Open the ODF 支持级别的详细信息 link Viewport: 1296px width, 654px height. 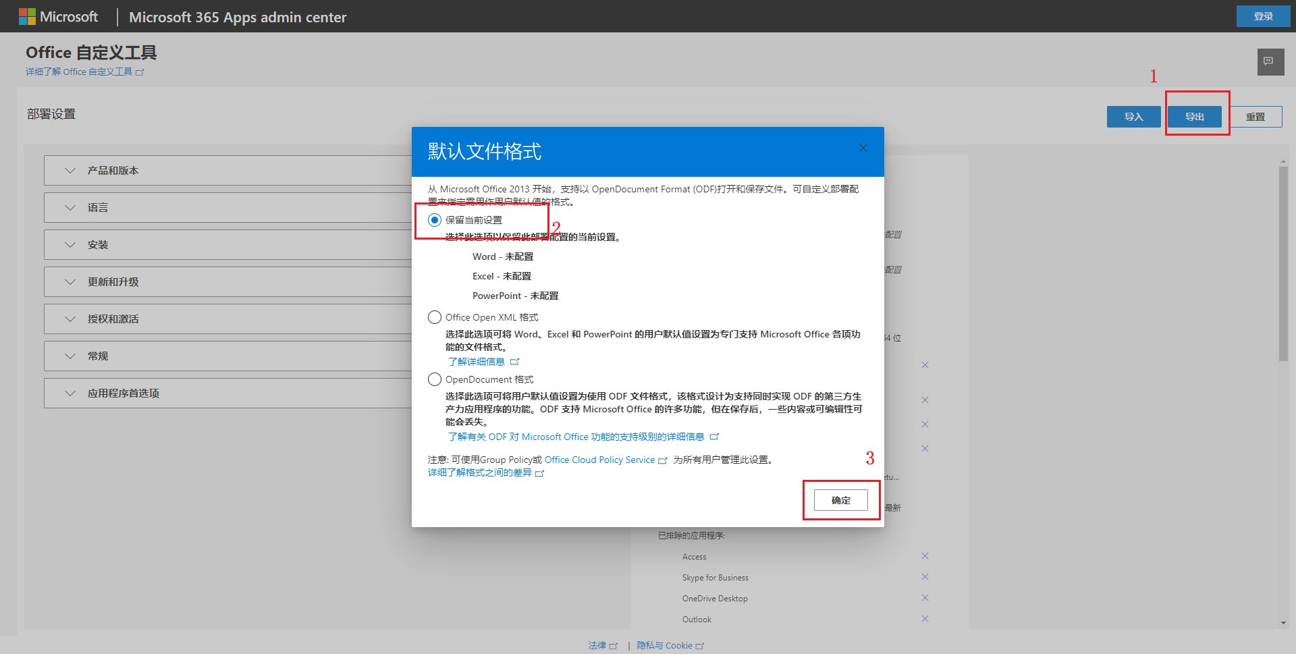[583, 437]
